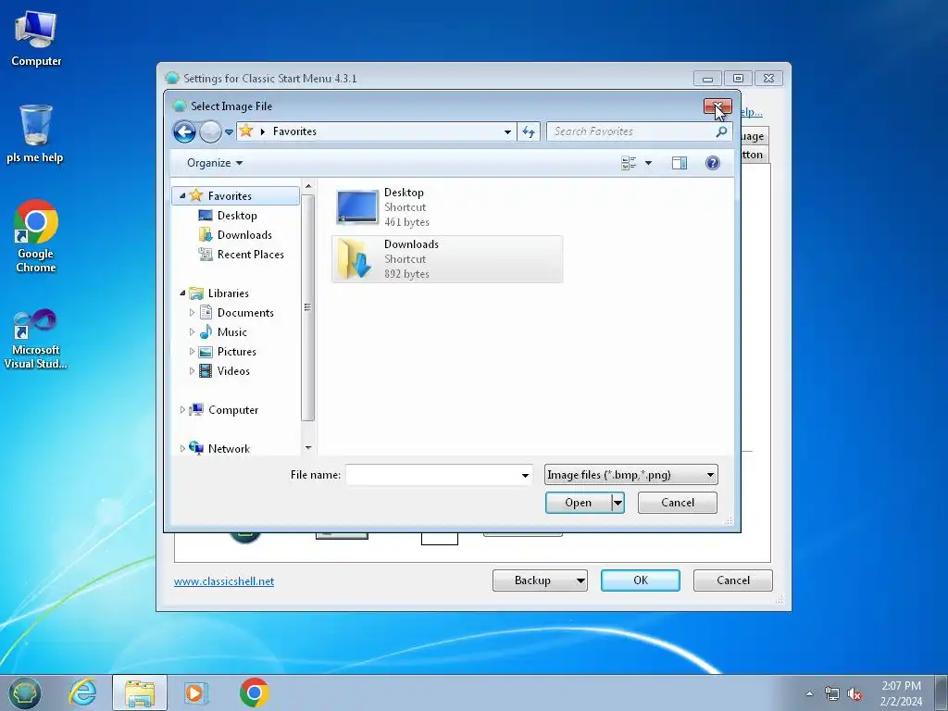Viewport: 948px width, 711px height.
Task: Click navigation pane scroll up arrow
Action: (308, 185)
